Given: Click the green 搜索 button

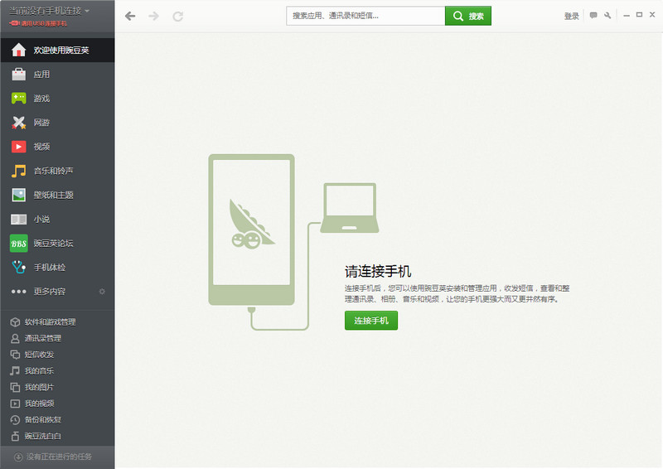Looking at the screenshot, I should click(x=468, y=16).
